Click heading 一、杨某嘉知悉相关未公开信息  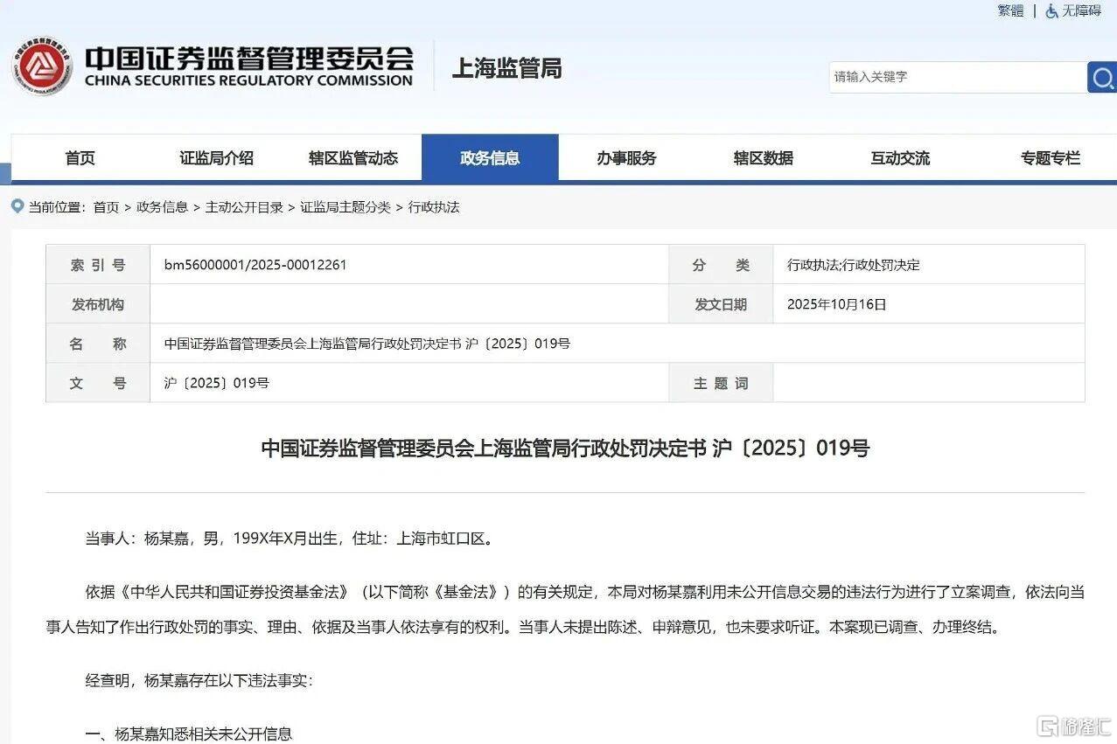tap(188, 734)
